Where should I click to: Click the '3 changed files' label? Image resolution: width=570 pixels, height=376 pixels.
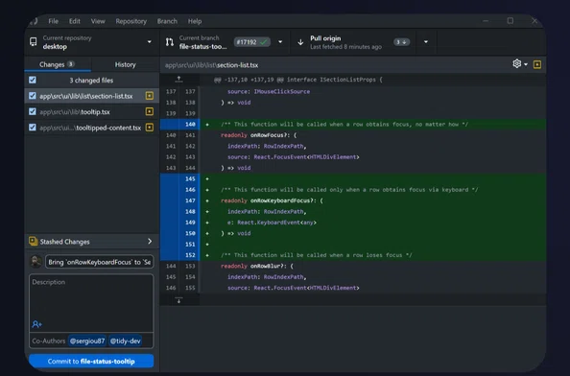click(91, 81)
